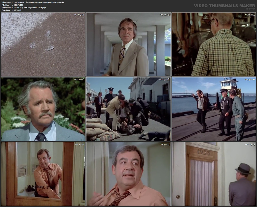
Task: Click the 00:35:11 timestamp label
Action: coord(80,144)
